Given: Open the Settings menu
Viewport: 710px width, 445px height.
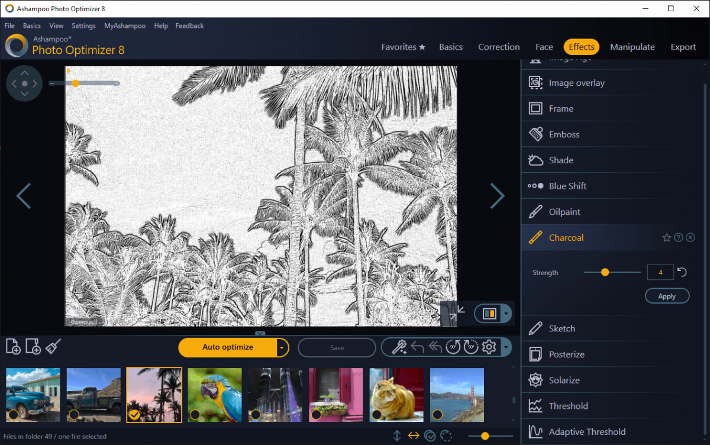Looking at the screenshot, I should 83,25.
